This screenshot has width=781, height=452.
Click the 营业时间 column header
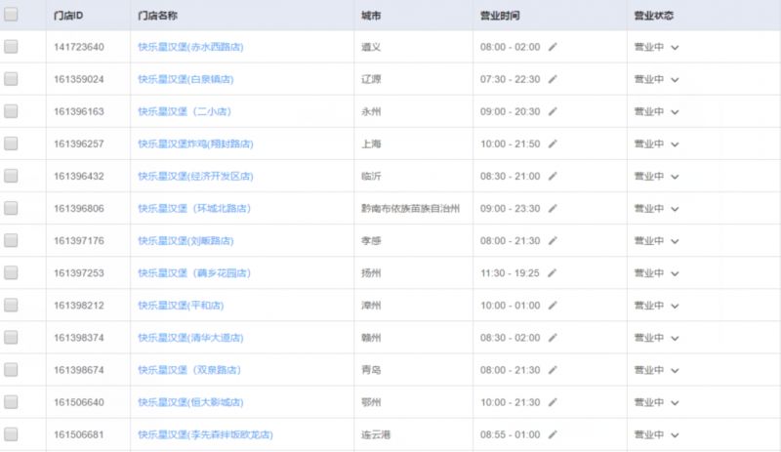[x=500, y=16]
